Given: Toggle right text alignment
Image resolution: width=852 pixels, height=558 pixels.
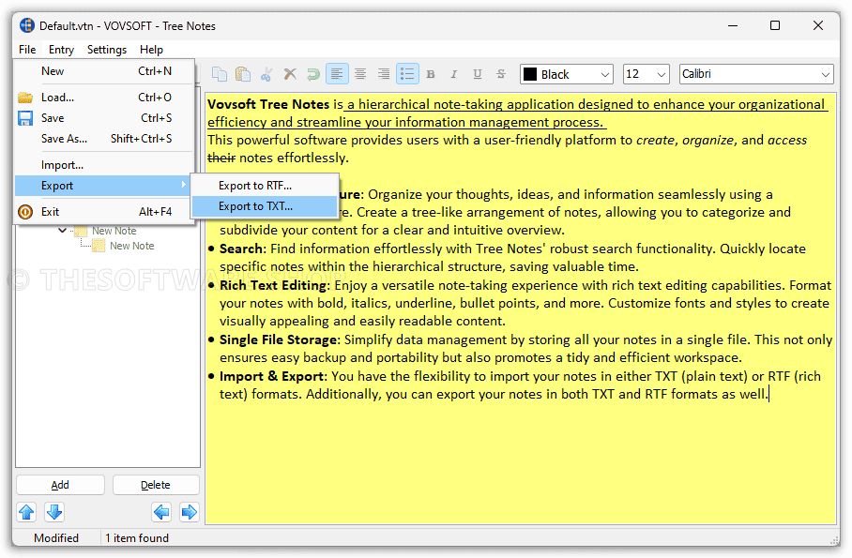Looking at the screenshot, I should coord(384,74).
